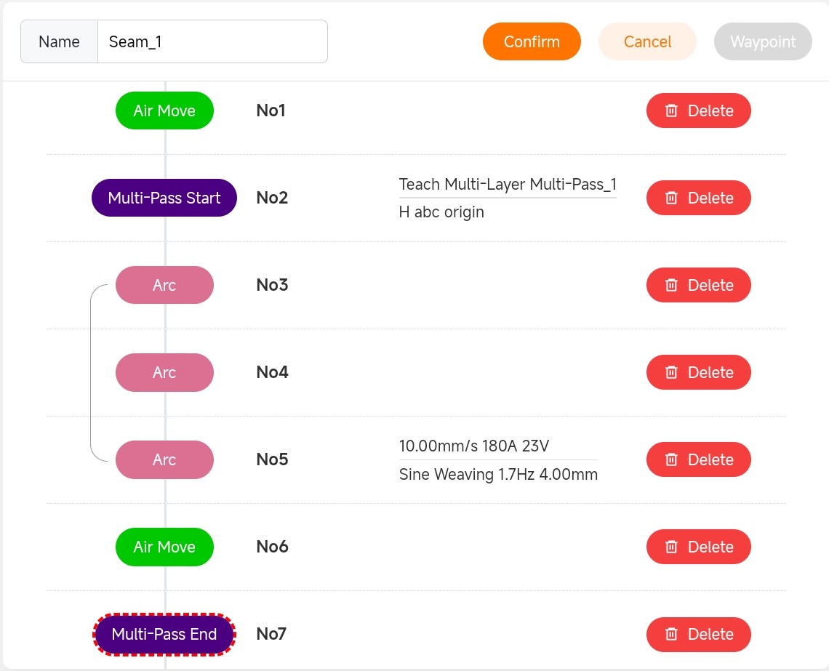Select the highlighted Multi-Pass End step
Image resolution: width=829 pixels, height=671 pixels.
click(164, 634)
